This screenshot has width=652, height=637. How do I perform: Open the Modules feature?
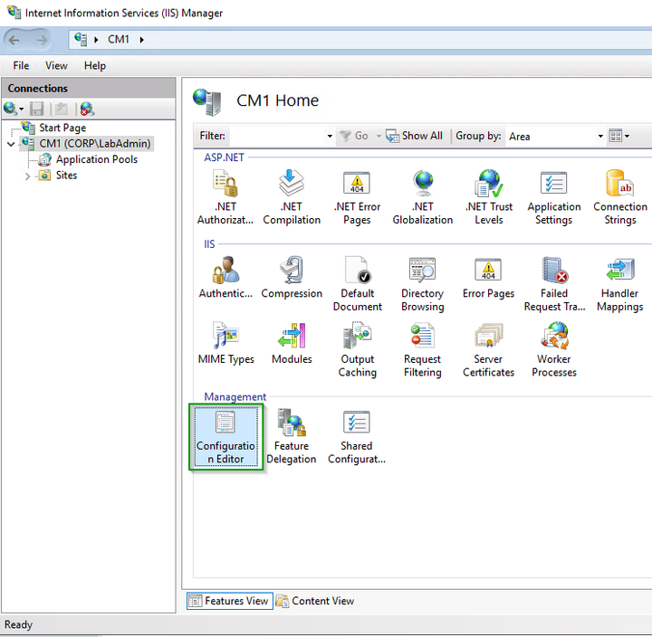[292, 343]
